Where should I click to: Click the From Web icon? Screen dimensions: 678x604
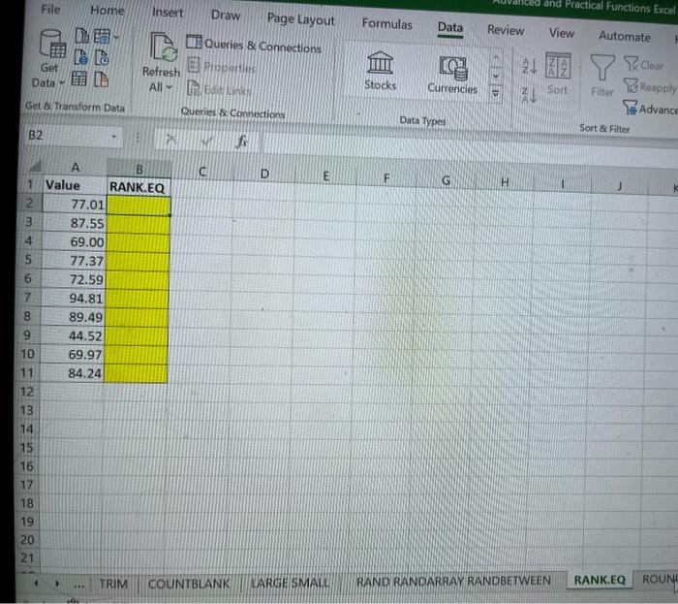click(x=80, y=57)
